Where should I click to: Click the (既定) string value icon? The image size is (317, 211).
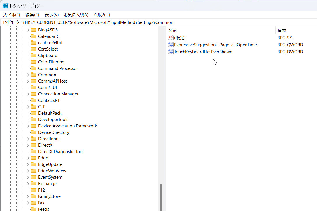tap(171, 38)
